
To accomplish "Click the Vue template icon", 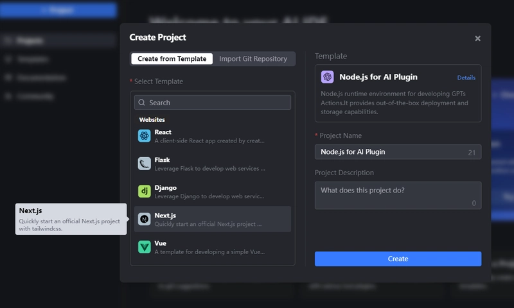I will (144, 247).
